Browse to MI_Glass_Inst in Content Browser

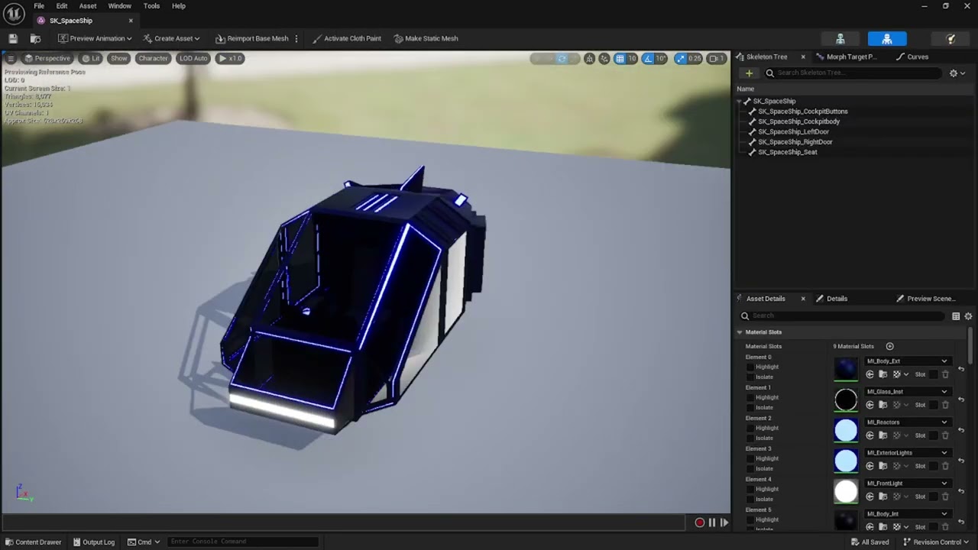(882, 405)
